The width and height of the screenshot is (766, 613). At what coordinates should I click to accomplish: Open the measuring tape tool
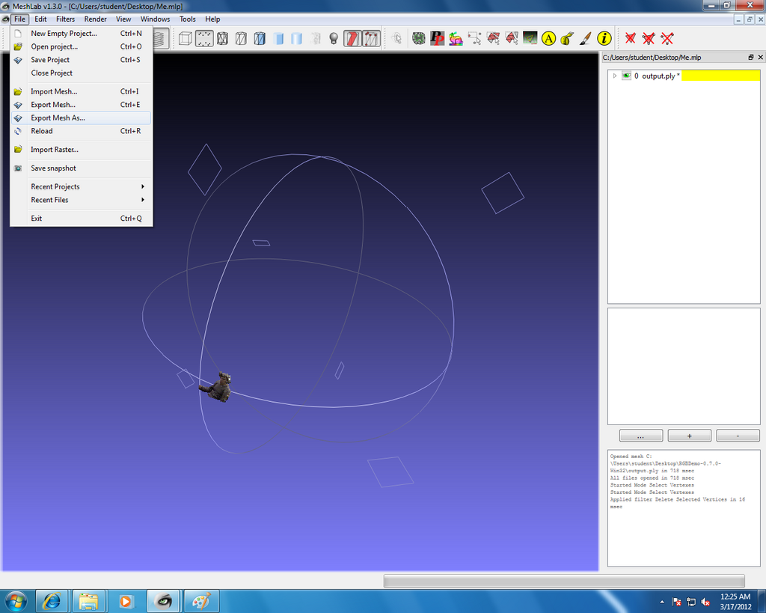[x=567, y=39]
